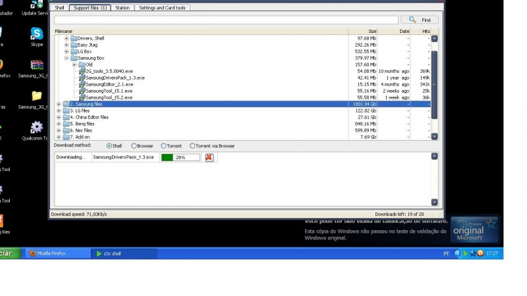Switch to the Shell tab

coord(59,8)
